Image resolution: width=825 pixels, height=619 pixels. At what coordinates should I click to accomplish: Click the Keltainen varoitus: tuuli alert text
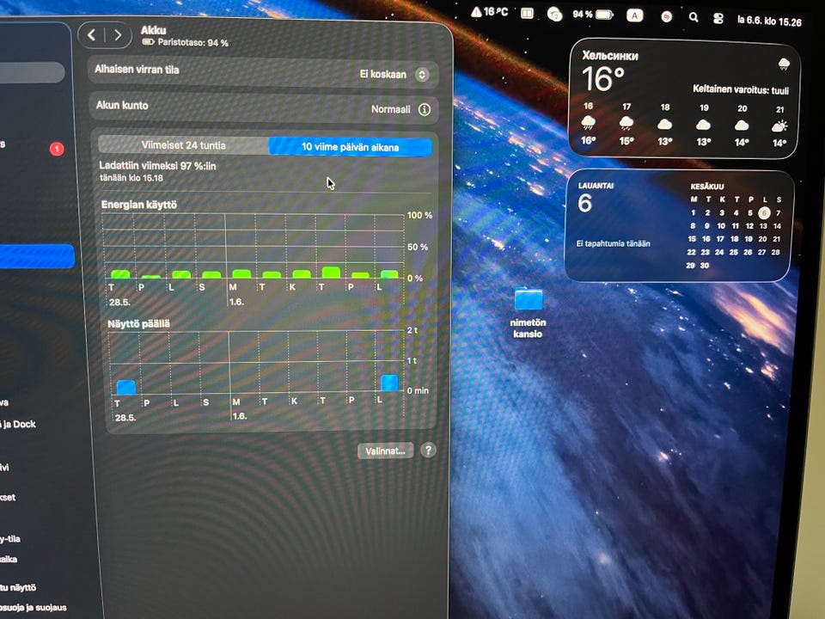coord(740,89)
